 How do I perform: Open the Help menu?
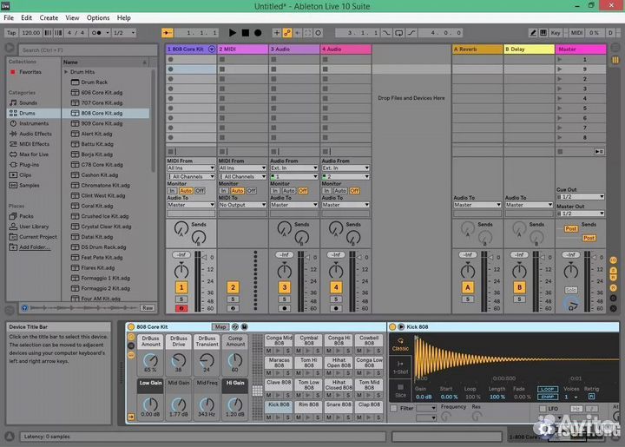(123, 18)
